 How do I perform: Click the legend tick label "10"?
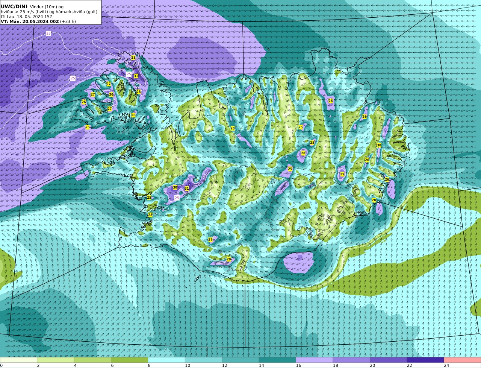pyautogui.click(x=187, y=365)
